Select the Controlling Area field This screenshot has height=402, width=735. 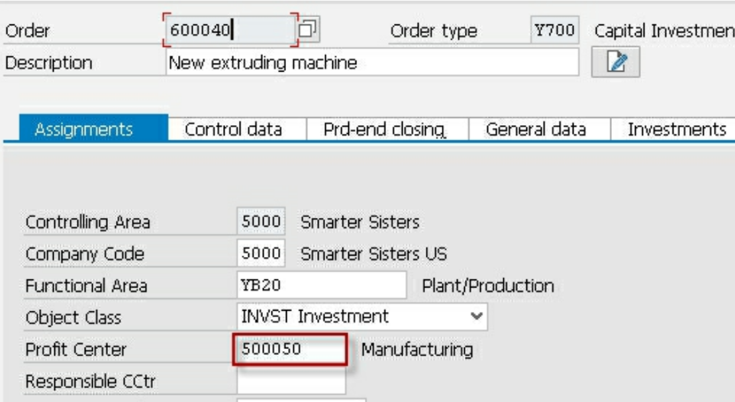coord(261,221)
